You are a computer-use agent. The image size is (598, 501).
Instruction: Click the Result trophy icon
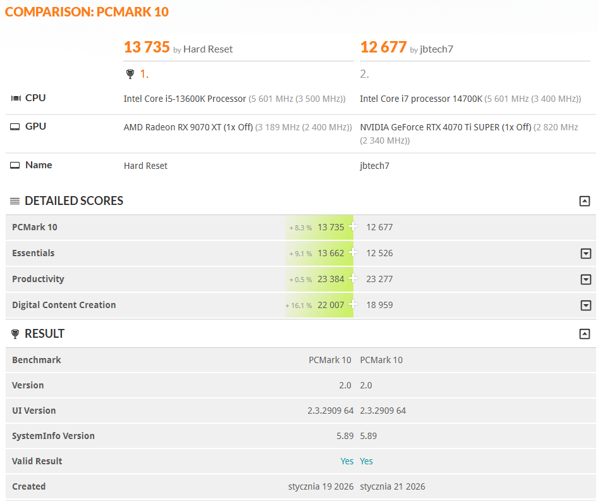click(x=15, y=334)
